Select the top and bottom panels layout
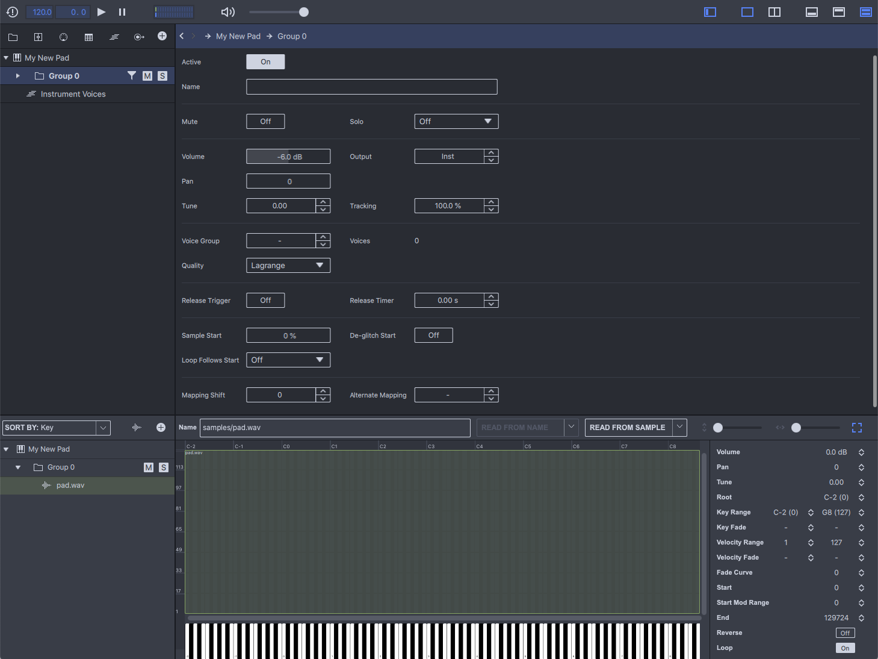878x659 pixels. 866,12
